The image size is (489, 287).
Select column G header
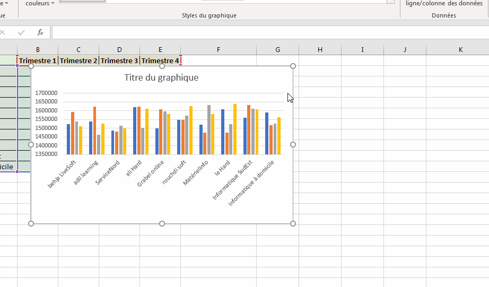277,49
